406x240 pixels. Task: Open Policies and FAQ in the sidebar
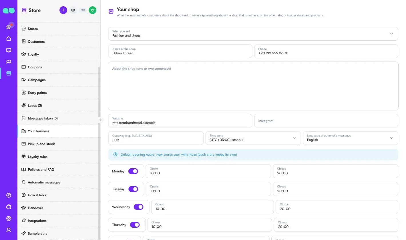59,169
